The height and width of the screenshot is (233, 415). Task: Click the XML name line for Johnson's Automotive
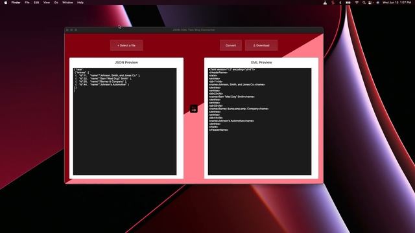coord(231,121)
